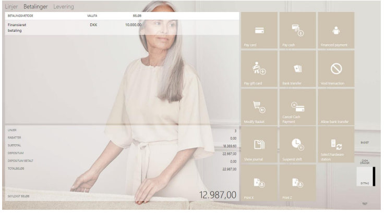Viewport: 385px width, 214px height.
Task: Switch to the Levering tab
Action: pyautogui.click(x=63, y=7)
